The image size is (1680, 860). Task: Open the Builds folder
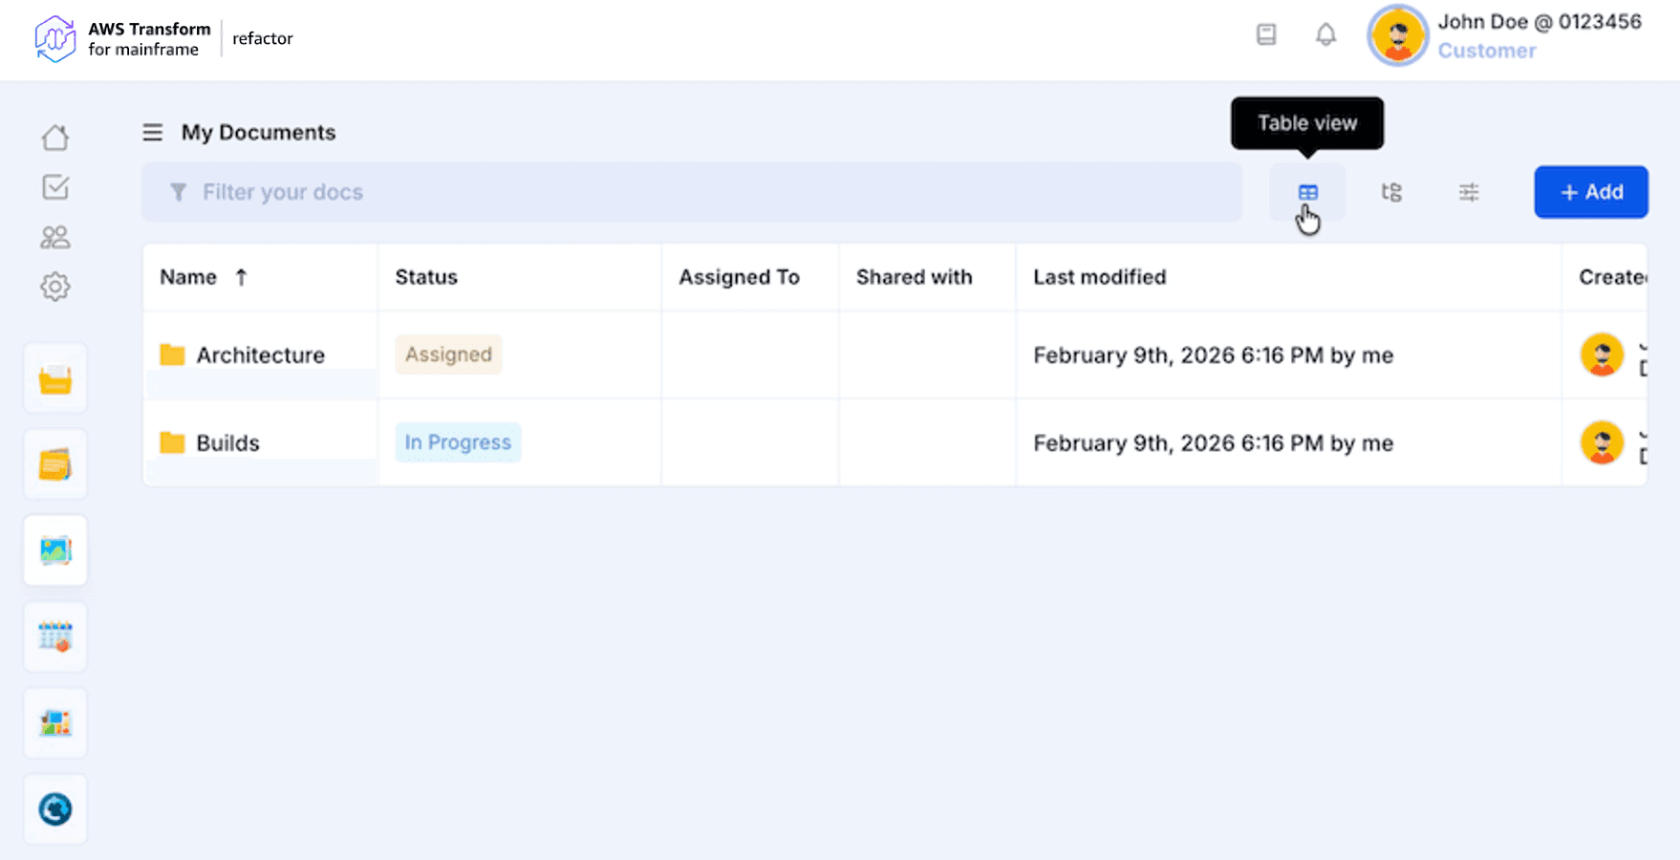pyautogui.click(x=227, y=443)
